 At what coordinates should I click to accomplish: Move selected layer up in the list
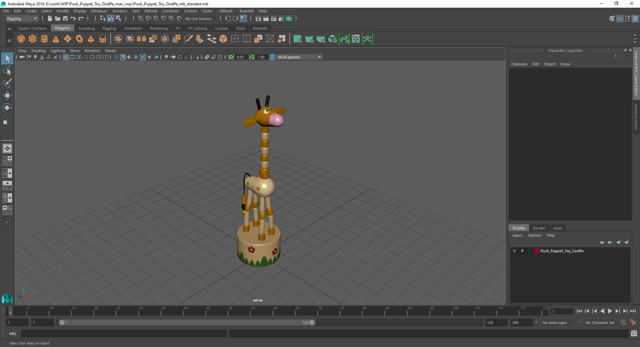click(x=602, y=242)
